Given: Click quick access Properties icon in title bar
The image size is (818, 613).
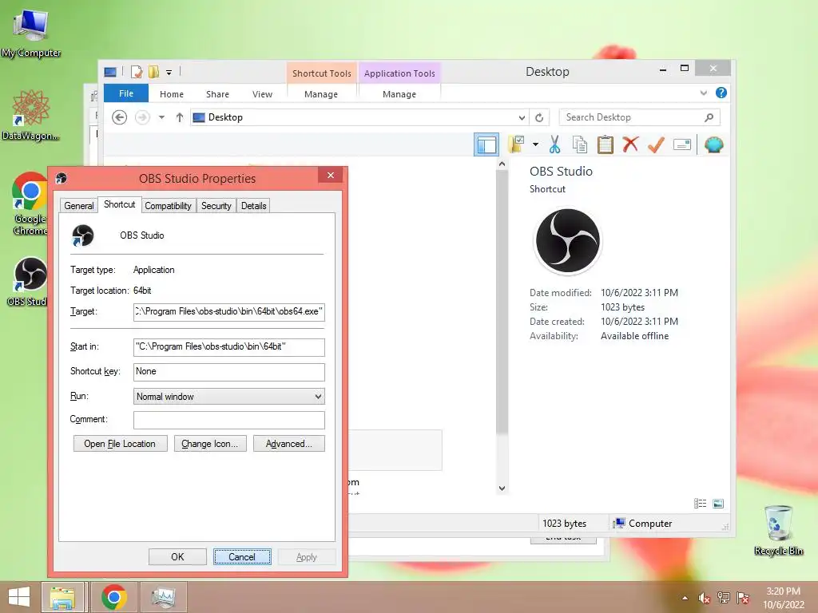Looking at the screenshot, I should (x=136, y=72).
